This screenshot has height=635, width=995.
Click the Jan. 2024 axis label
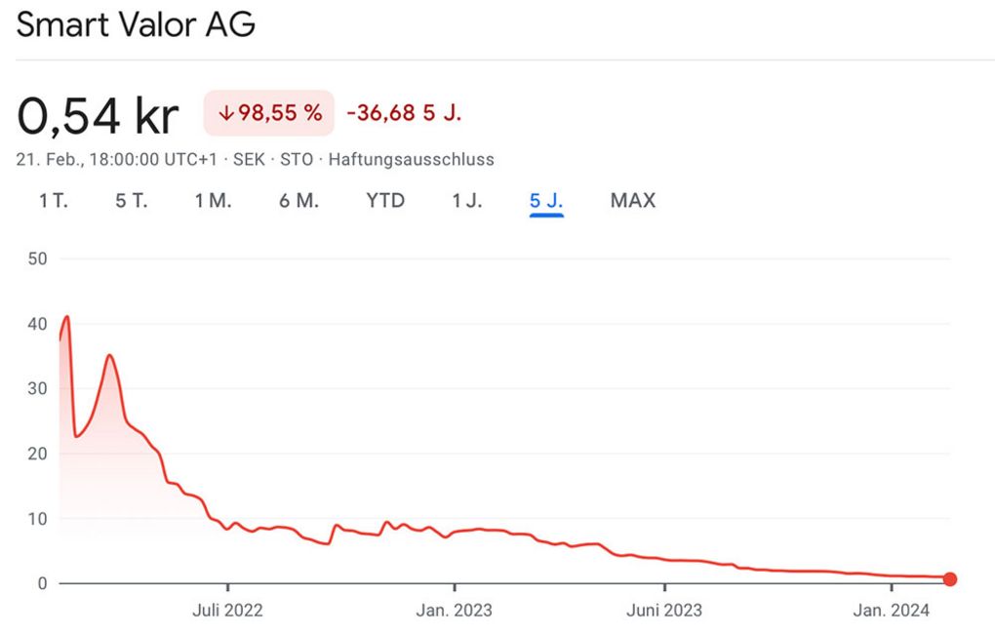click(892, 612)
